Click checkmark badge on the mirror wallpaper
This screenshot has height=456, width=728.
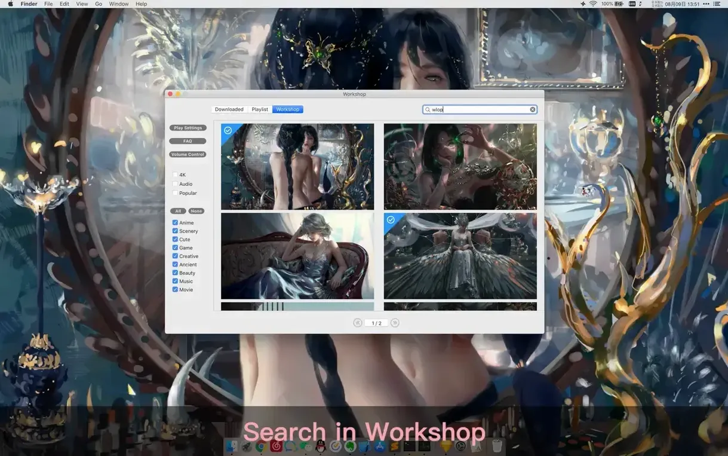[228, 130]
